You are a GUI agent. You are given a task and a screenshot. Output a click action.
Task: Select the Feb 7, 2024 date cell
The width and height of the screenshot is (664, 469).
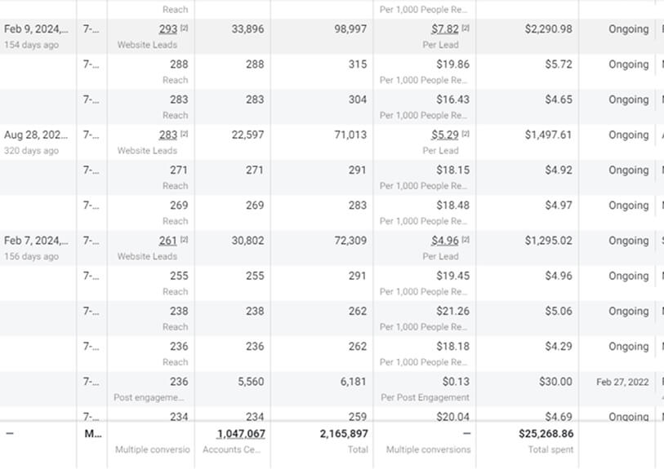pos(36,241)
